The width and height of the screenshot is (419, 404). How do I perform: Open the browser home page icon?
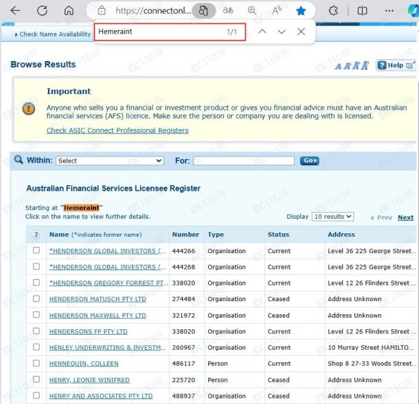coord(69,11)
